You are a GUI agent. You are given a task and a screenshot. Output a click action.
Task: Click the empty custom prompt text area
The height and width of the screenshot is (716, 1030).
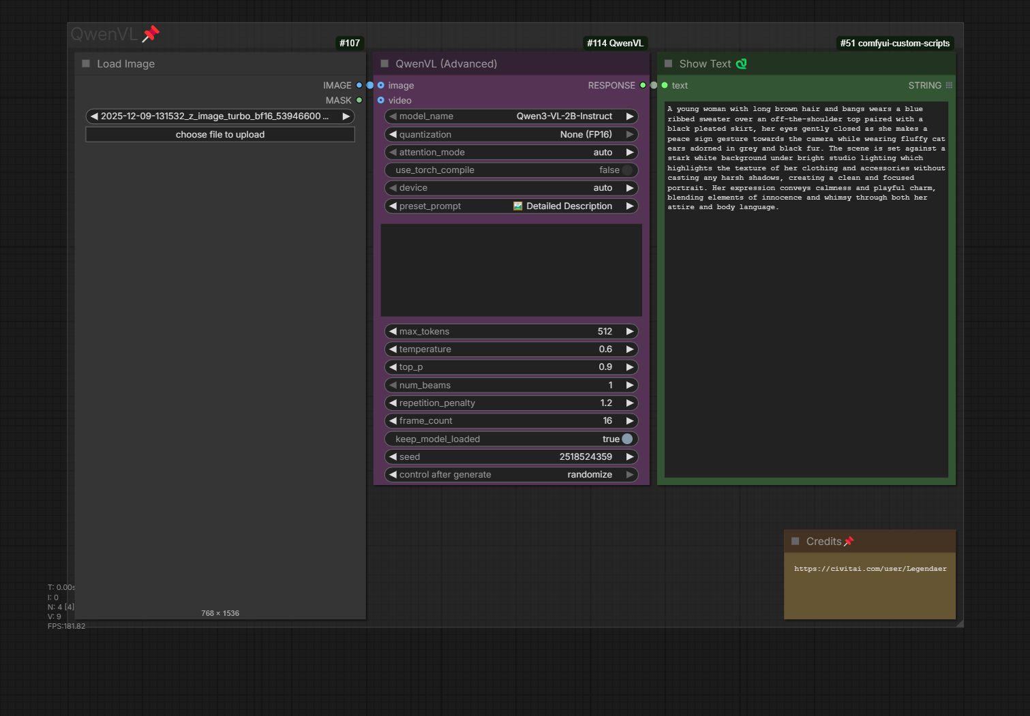(511, 270)
